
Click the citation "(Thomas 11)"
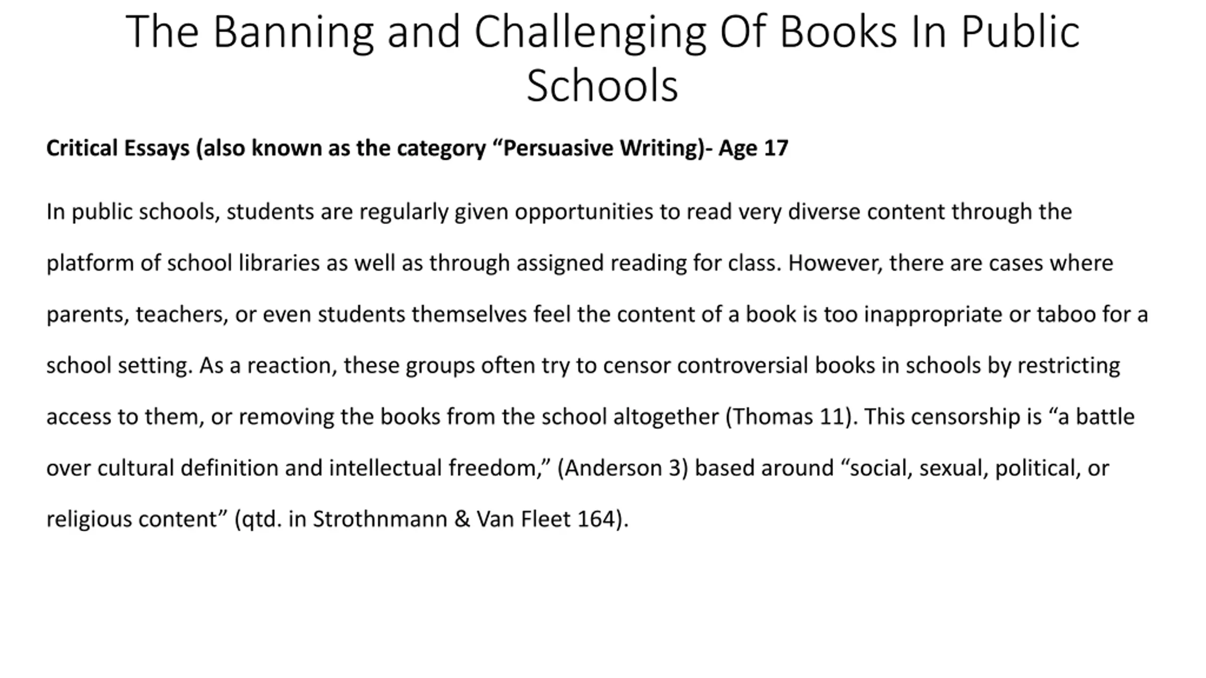click(789, 417)
